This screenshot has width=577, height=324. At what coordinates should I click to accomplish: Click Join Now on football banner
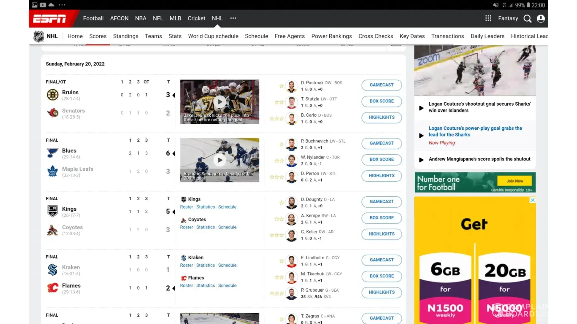514,181
